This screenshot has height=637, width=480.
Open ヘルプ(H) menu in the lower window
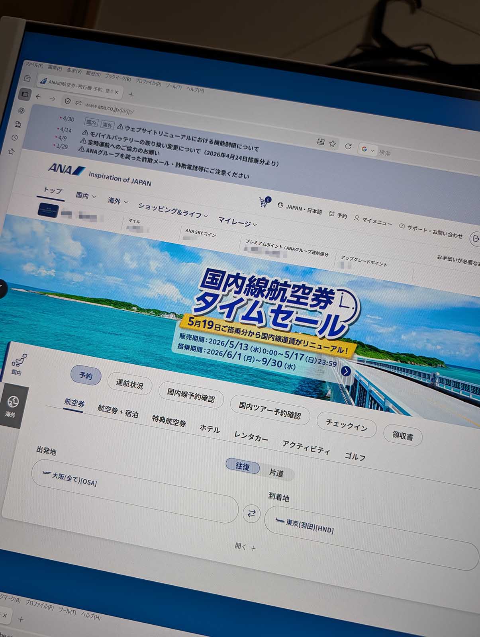tap(90, 616)
